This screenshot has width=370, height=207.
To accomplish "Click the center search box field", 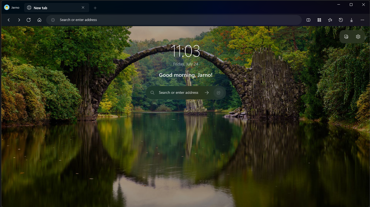I will point(186,93).
